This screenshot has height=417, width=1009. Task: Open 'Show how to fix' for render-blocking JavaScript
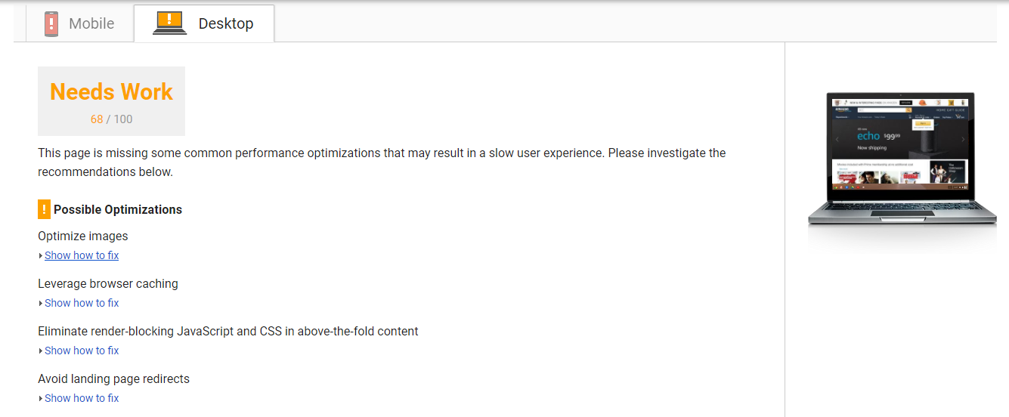pyautogui.click(x=82, y=351)
